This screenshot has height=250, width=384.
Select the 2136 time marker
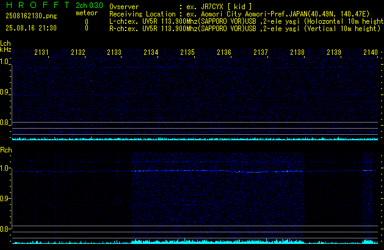pyautogui.click(x=224, y=52)
